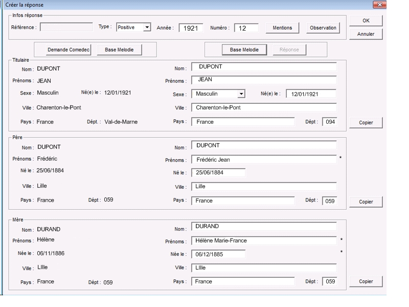The image size is (409, 307).
Task: Click the Mère birth date field 06/12/1885
Action: pos(218,254)
